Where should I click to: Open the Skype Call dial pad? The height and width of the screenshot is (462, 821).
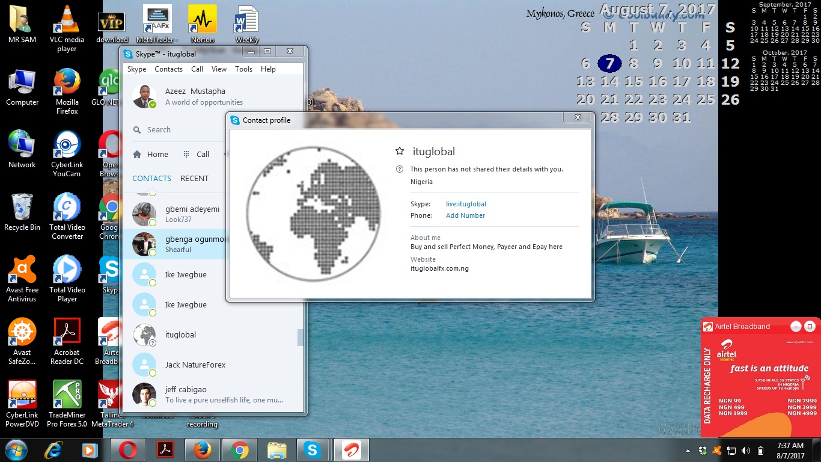pyautogui.click(x=197, y=154)
